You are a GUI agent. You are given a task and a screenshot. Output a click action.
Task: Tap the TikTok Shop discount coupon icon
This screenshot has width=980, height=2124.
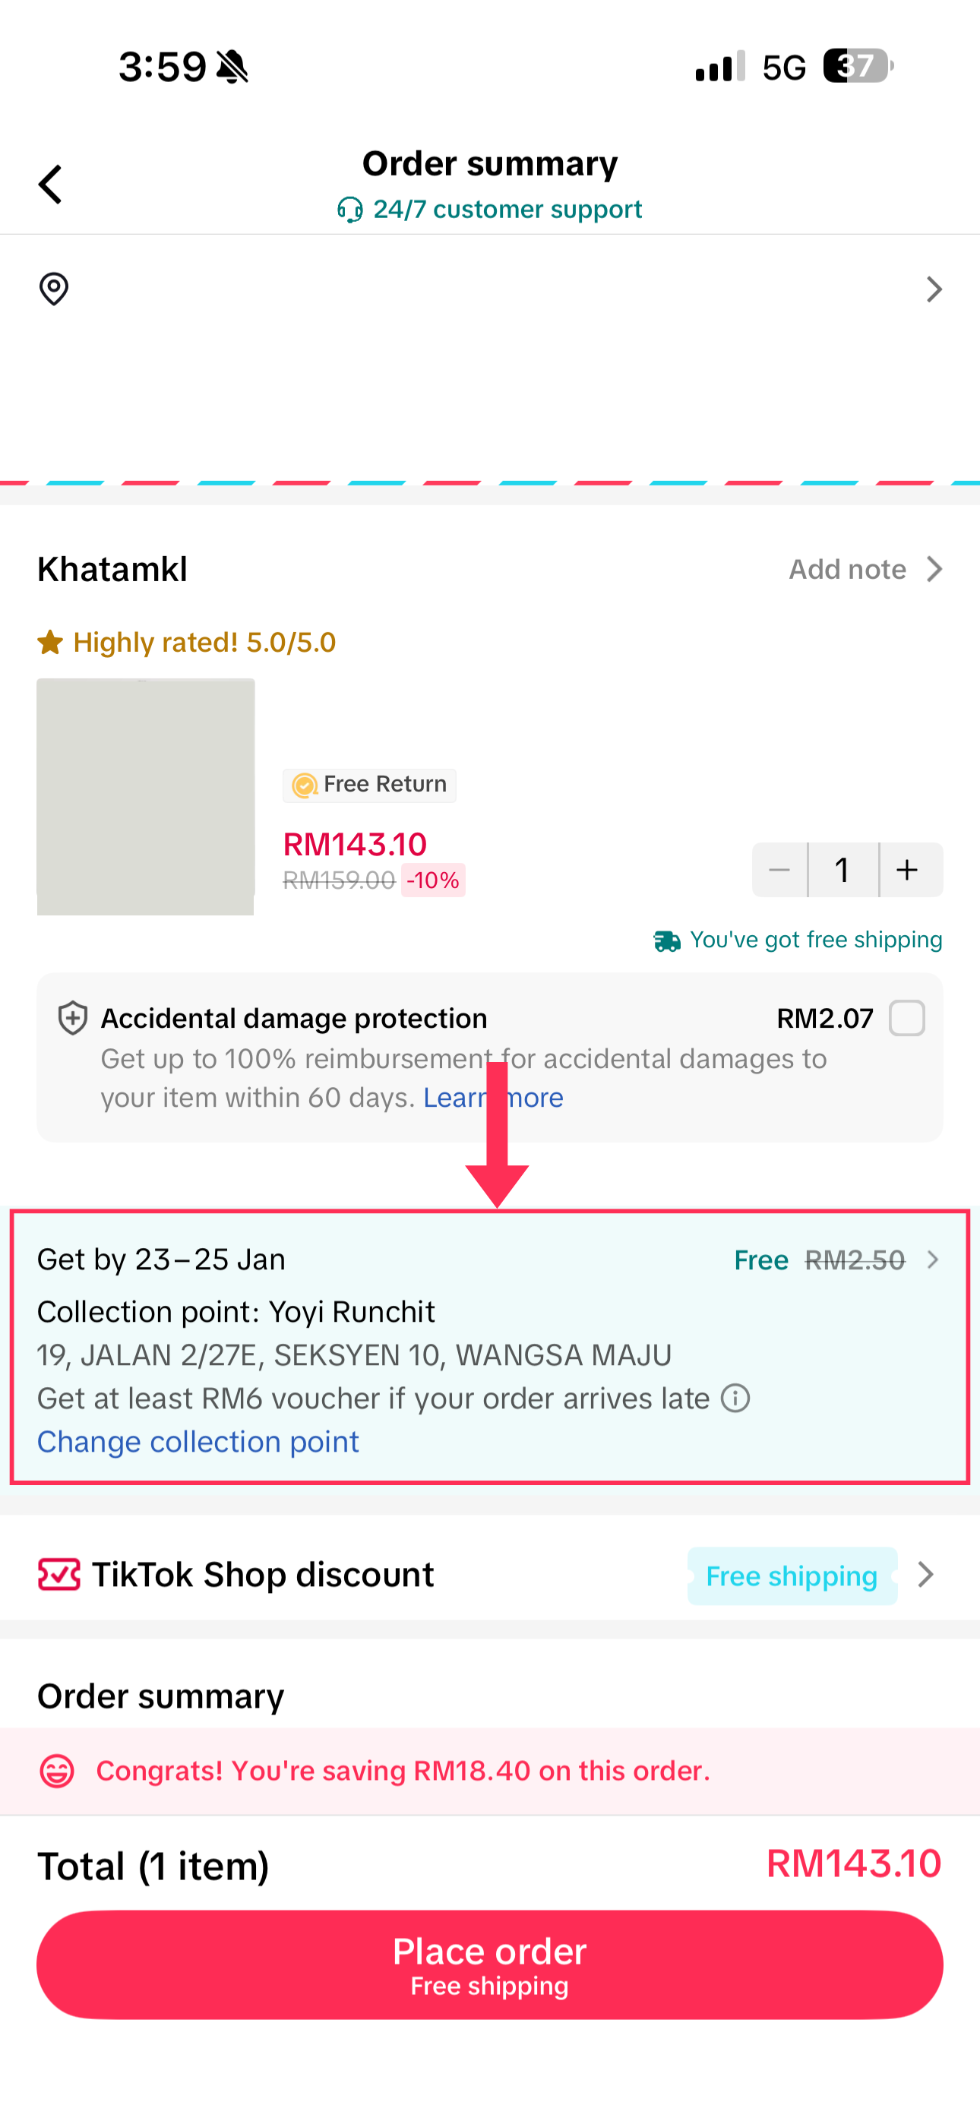pyautogui.click(x=58, y=1574)
